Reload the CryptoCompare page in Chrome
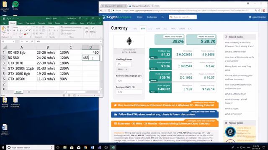Screen dimensions: 268x150 pyautogui.click(x=109, y=10)
